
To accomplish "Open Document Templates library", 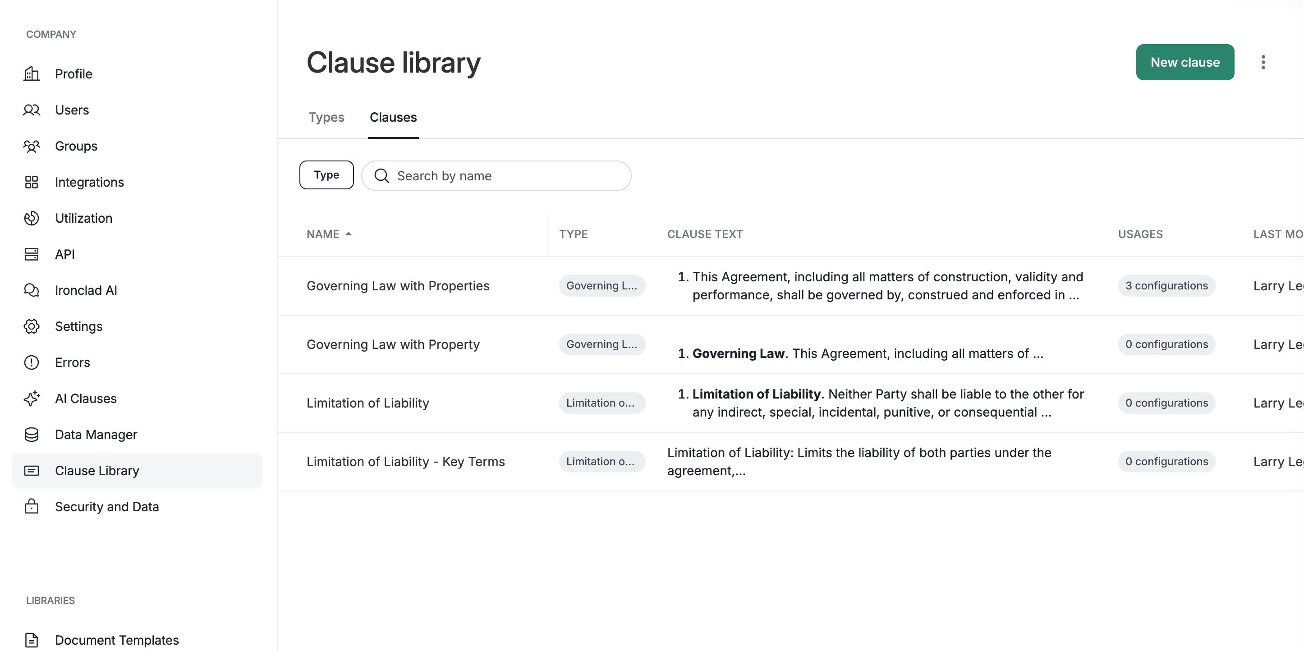I will pyautogui.click(x=137, y=640).
